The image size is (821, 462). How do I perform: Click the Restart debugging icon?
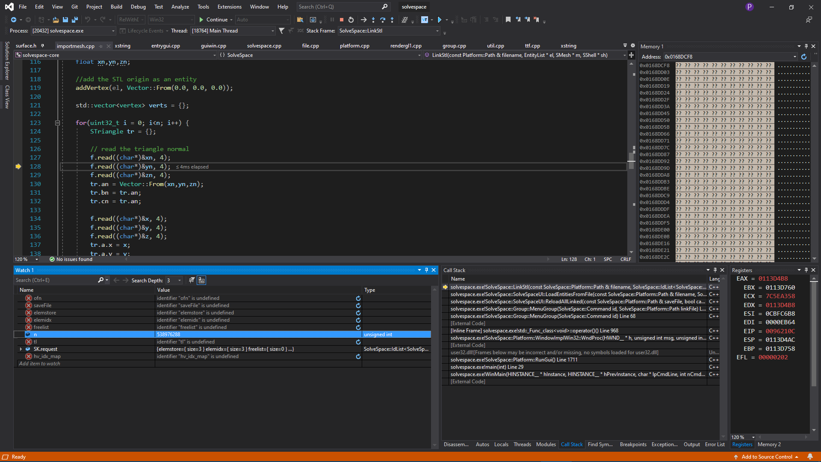coord(350,19)
